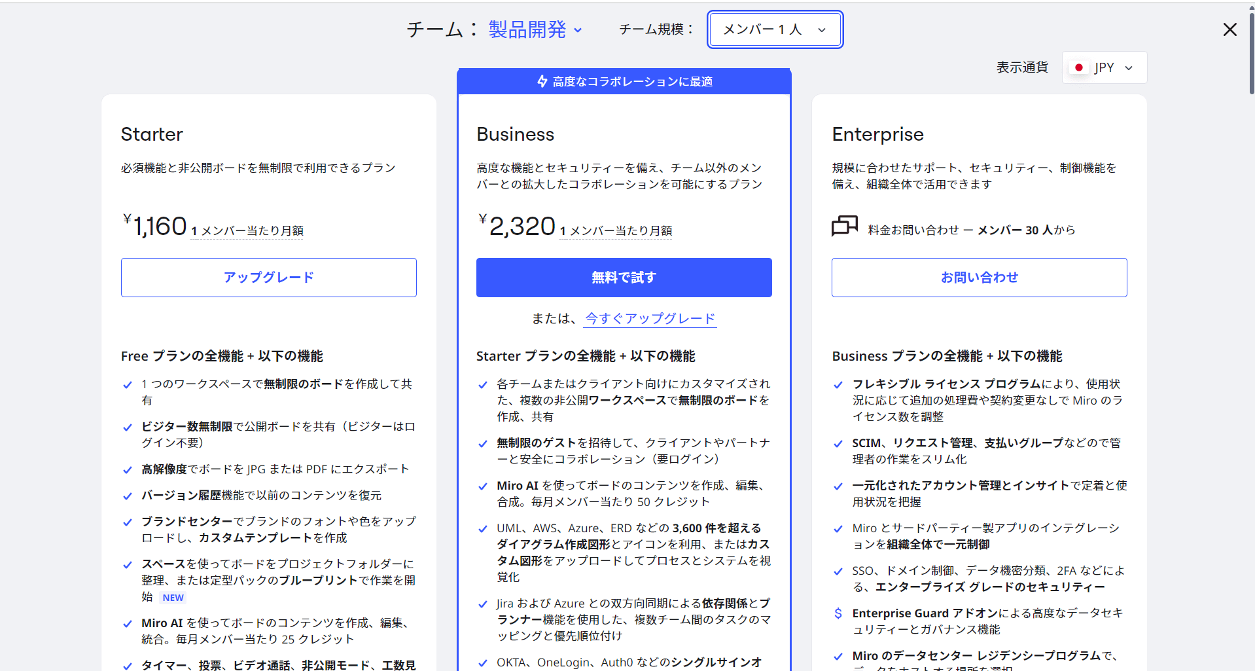Click Starter's 1 メンバー当たり月額 label

pos(247,230)
